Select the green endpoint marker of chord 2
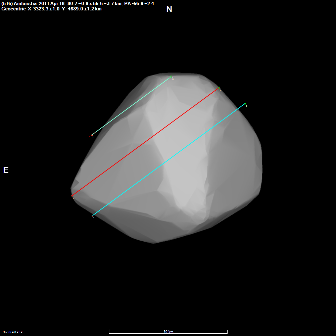 tap(219, 88)
